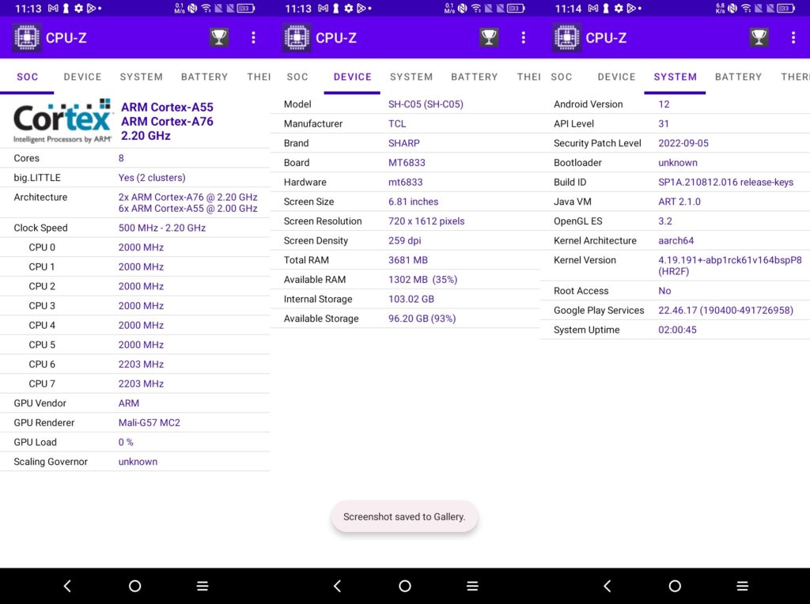Select the Brand value "SHARP"
Screen dimensions: 810x604
[x=404, y=143]
